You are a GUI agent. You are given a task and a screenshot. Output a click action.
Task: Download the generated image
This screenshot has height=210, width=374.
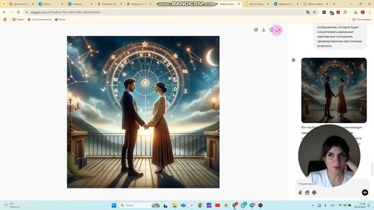264,30
